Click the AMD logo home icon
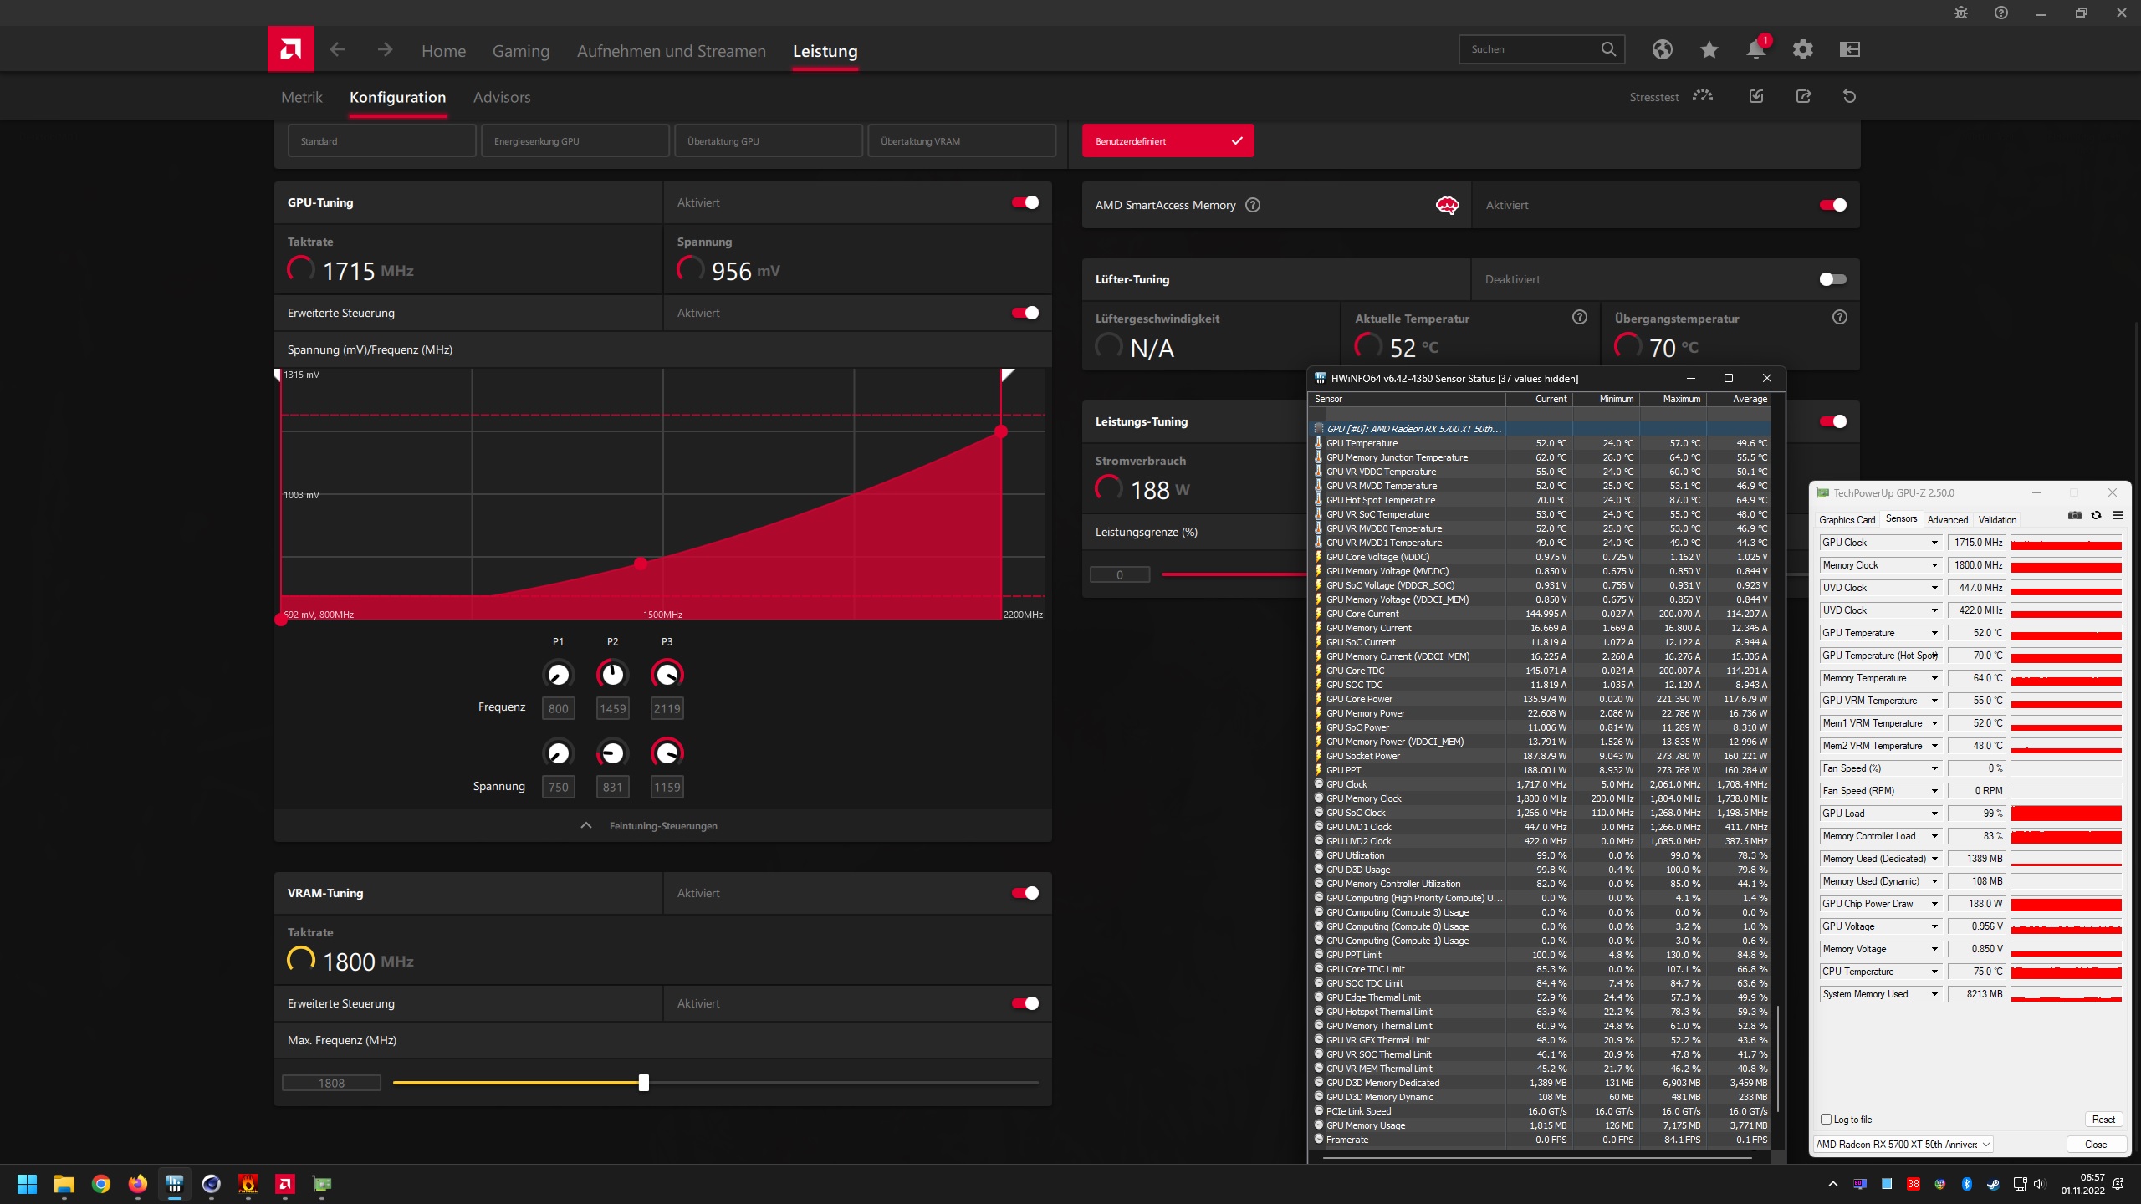The image size is (2141, 1204). tap(290, 49)
